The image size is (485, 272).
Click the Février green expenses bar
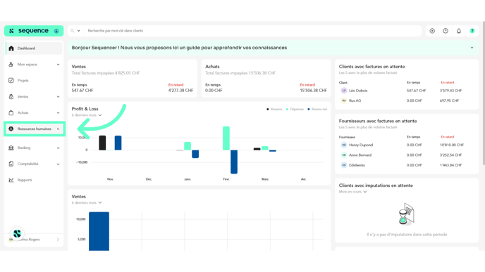(x=226, y=138)
